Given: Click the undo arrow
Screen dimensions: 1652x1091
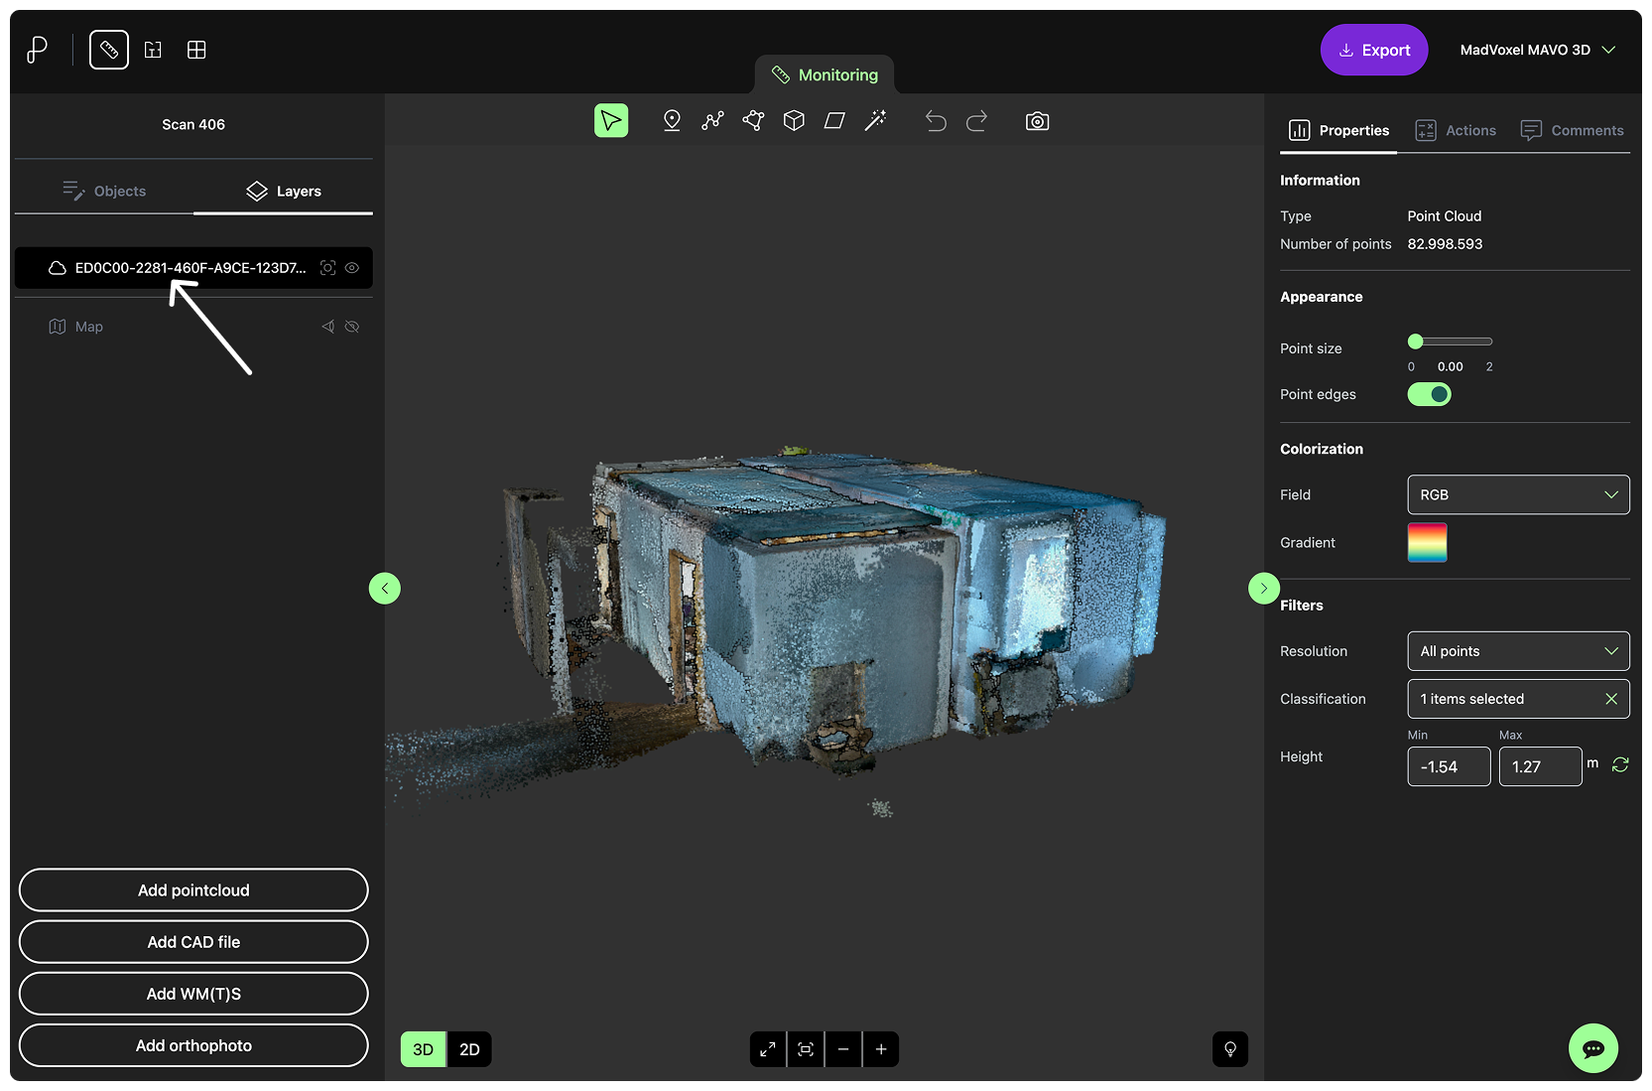Looking at the screenshot, I should pyautogui.click(x=936, y=121).
